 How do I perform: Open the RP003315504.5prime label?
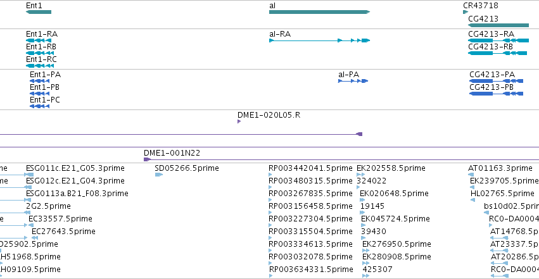point(311,232)
